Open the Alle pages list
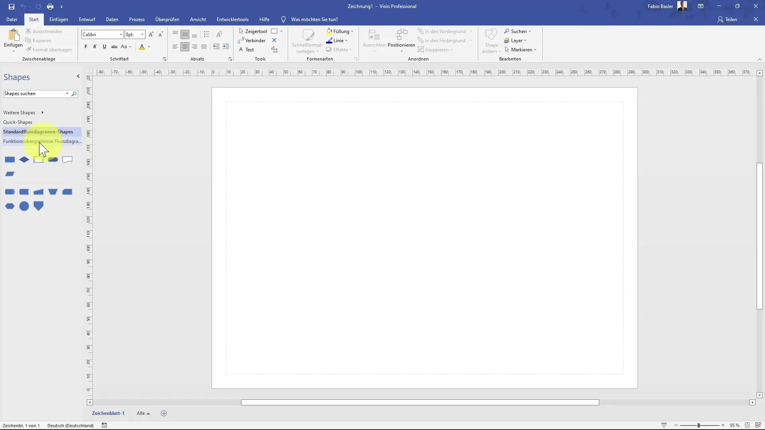This screenshot has height=430, width=765. [x=143, y=413]
